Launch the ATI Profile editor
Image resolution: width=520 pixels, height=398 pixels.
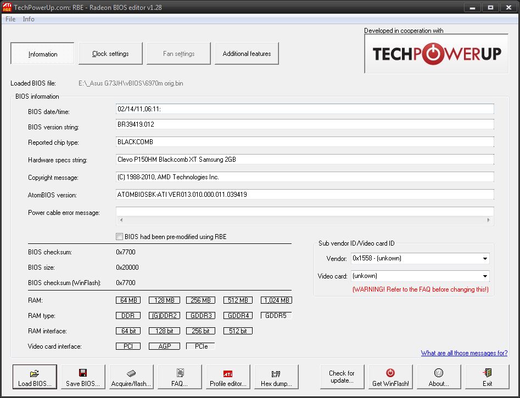pyautogui.click(x=228, y=377)
